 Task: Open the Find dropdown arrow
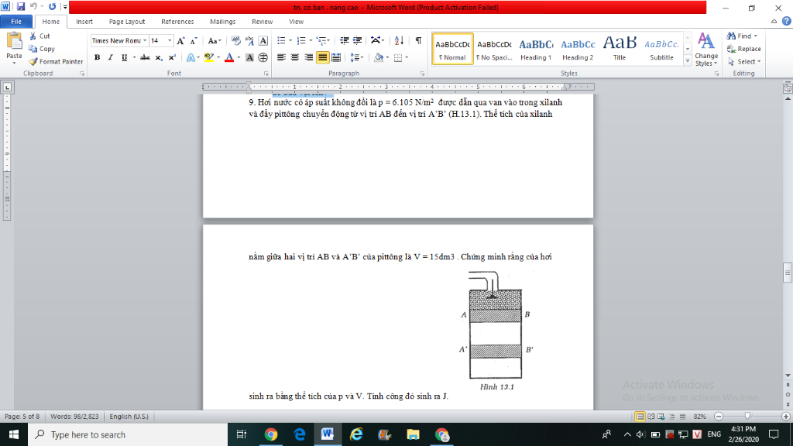[756, 36]
